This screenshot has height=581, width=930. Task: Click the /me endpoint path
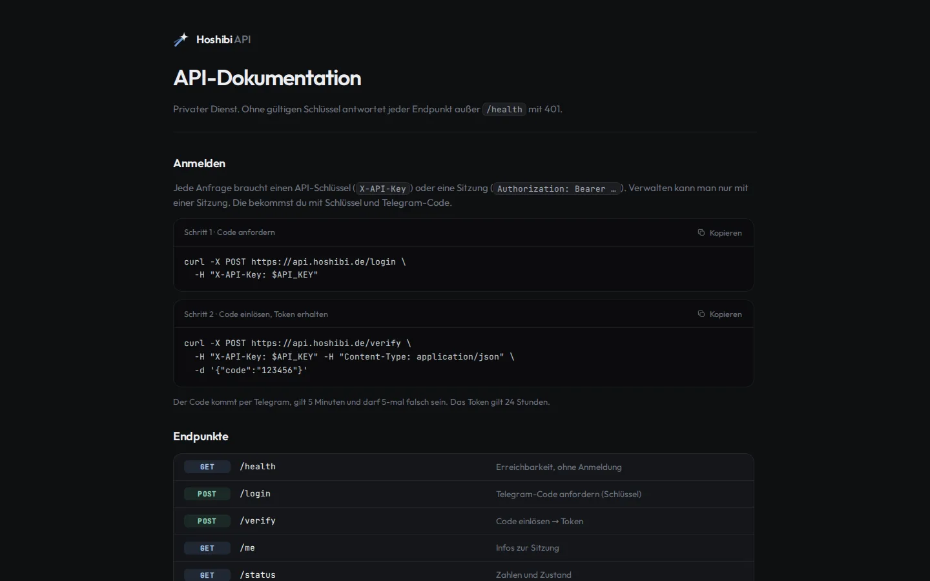(247, 547)
